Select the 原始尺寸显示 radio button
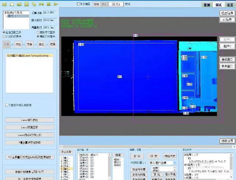Screen dimensions: 236x180 click(x=38, y=32)
